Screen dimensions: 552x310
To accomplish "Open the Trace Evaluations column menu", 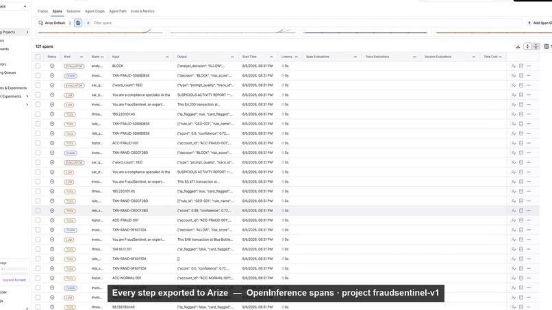I will (414, 57).
